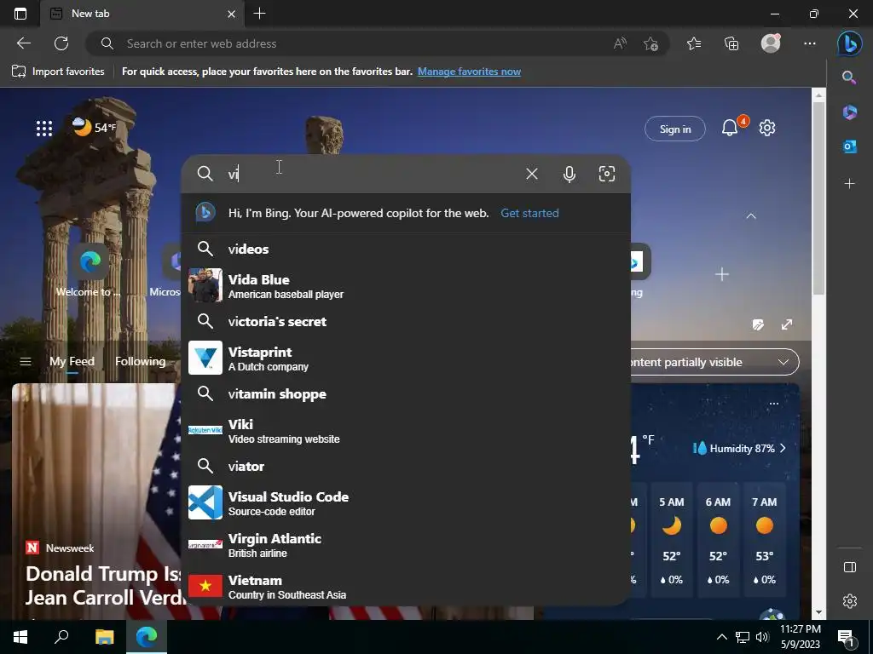Open the 54°F weather widget

[94, 128]
